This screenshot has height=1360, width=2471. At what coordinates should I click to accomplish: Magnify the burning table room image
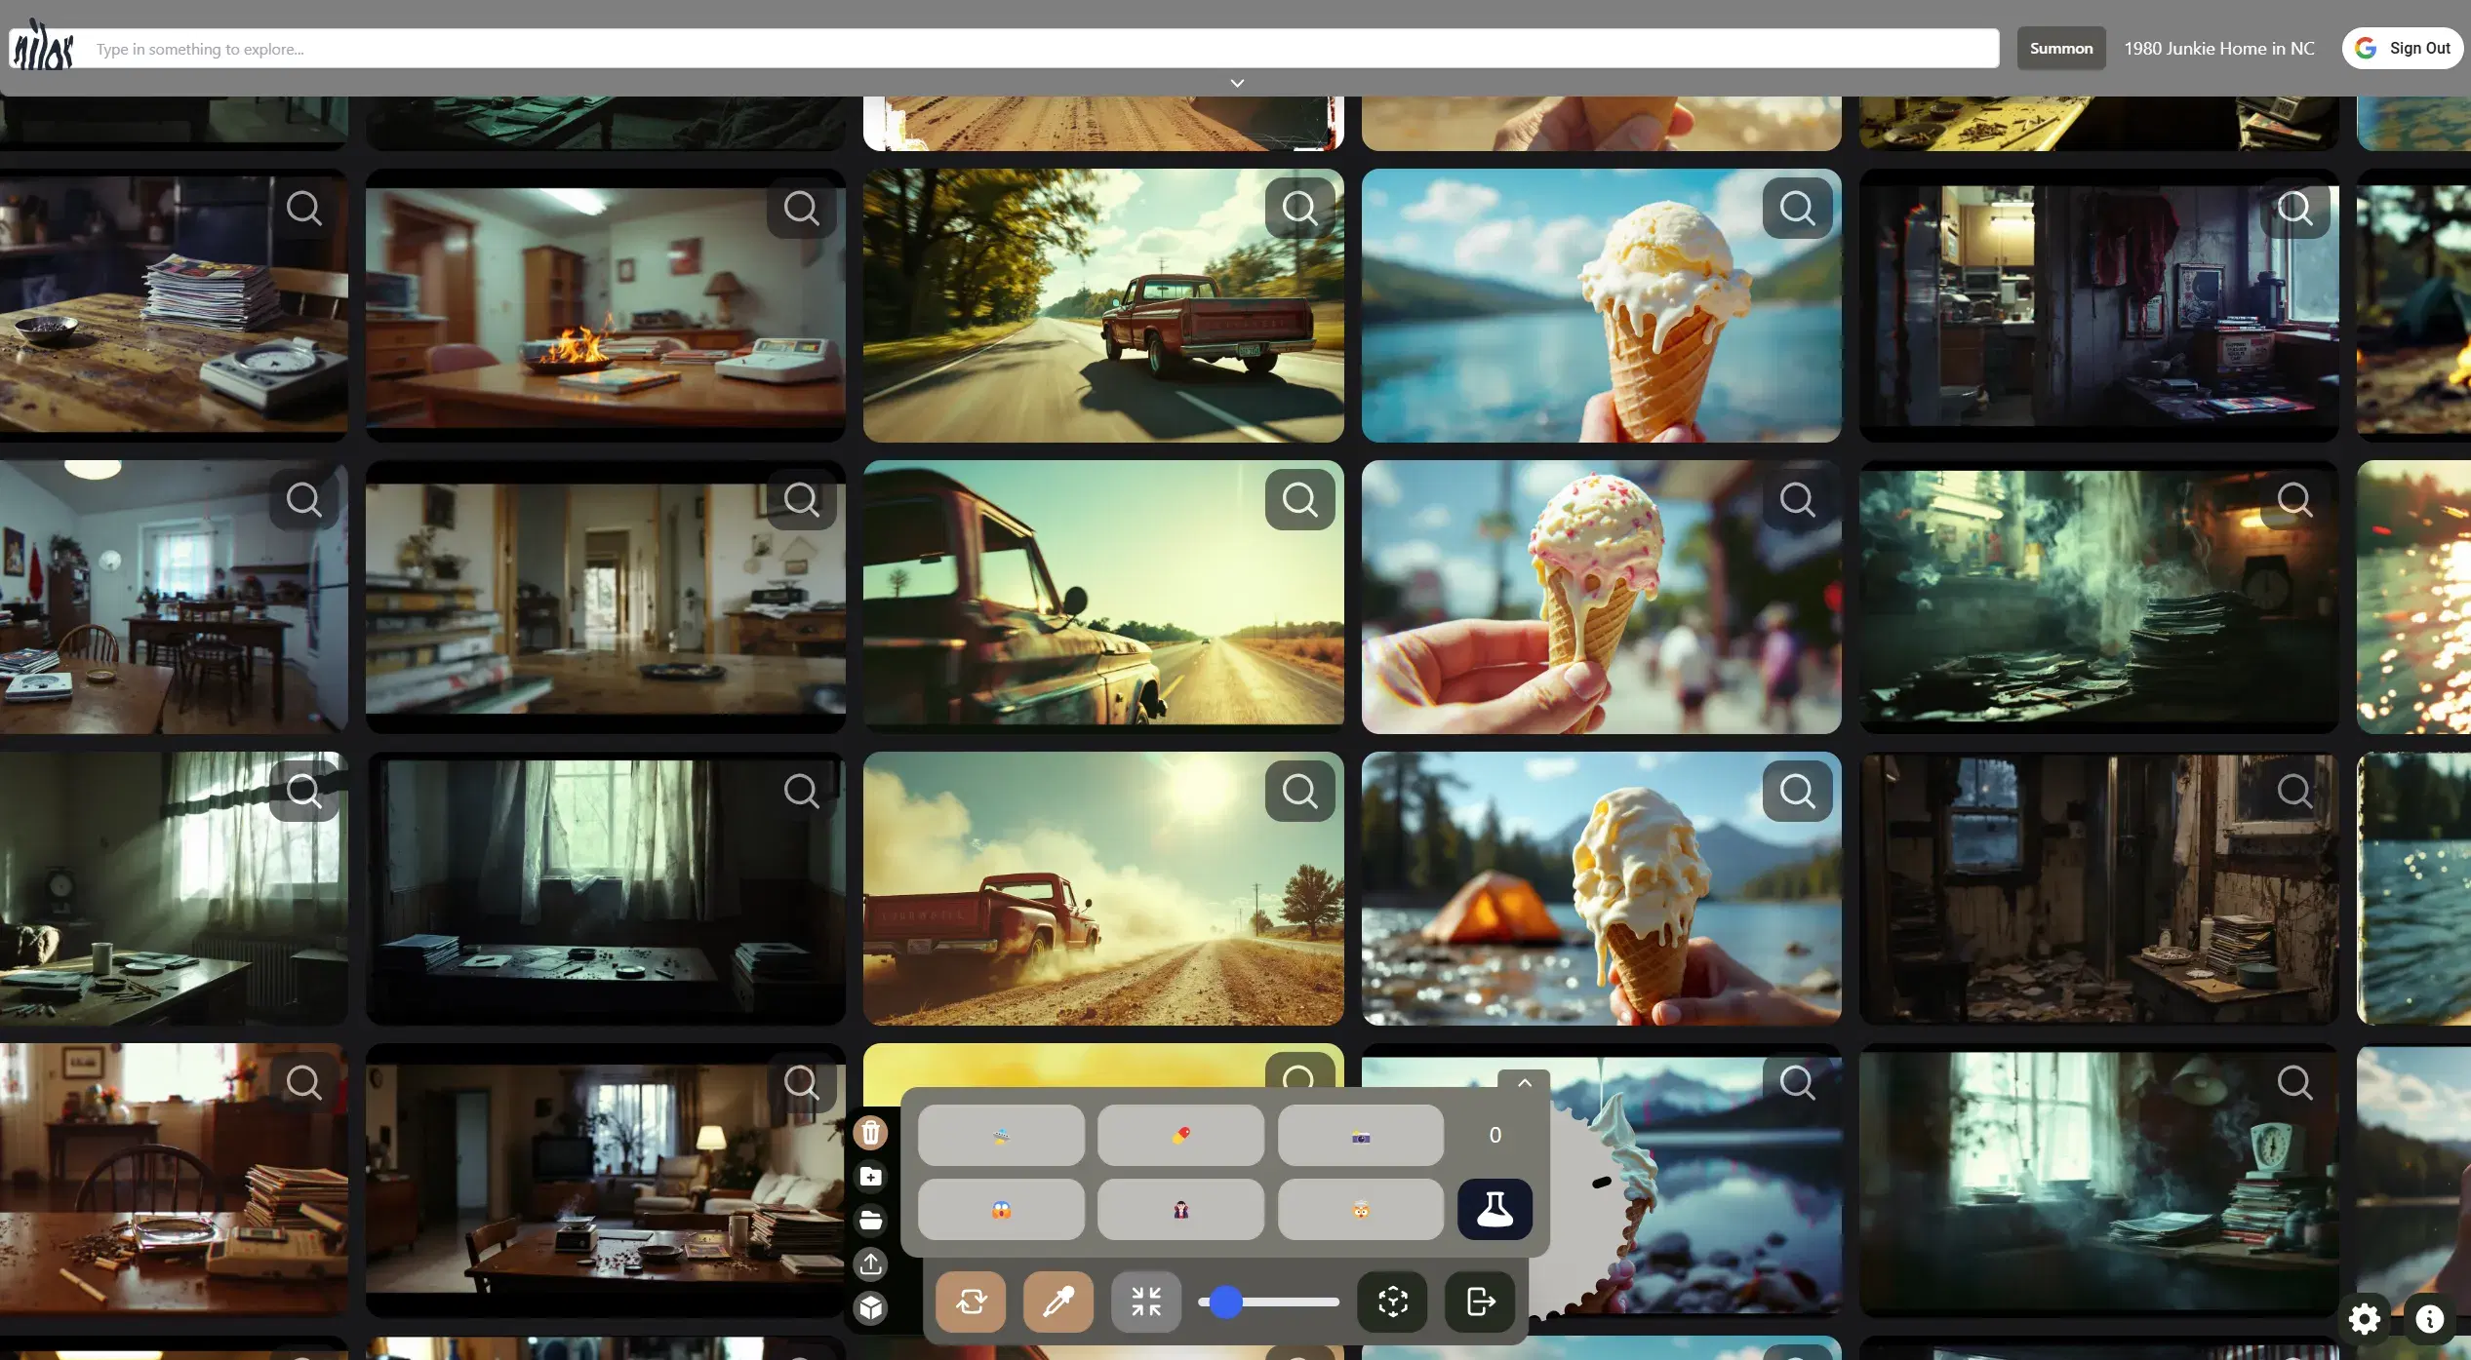(x=801, y=208)
